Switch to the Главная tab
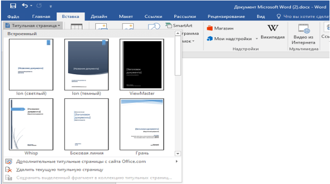Screen dimensions: 330x184 tap(41, 16)
